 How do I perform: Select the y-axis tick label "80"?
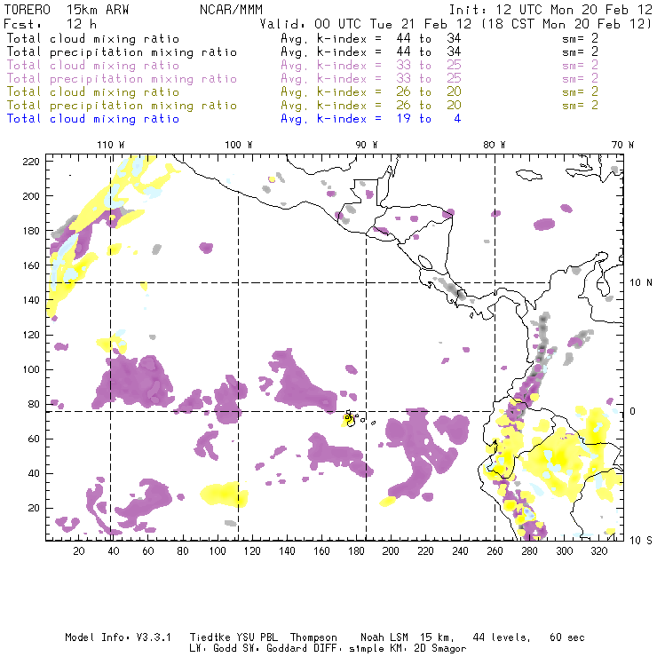[x=34, y=404]
